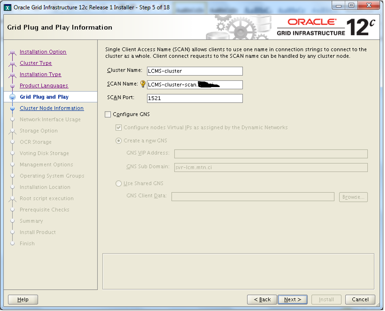This screenshot has height=311, width=385.
Task: Click the OCR Storage step
Action: tap(35, 142)
